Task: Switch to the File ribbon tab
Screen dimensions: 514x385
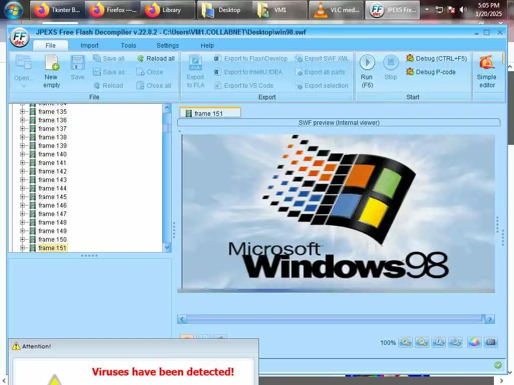Action: coord(51,45)
